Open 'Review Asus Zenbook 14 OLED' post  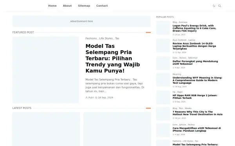click(194, 46)
